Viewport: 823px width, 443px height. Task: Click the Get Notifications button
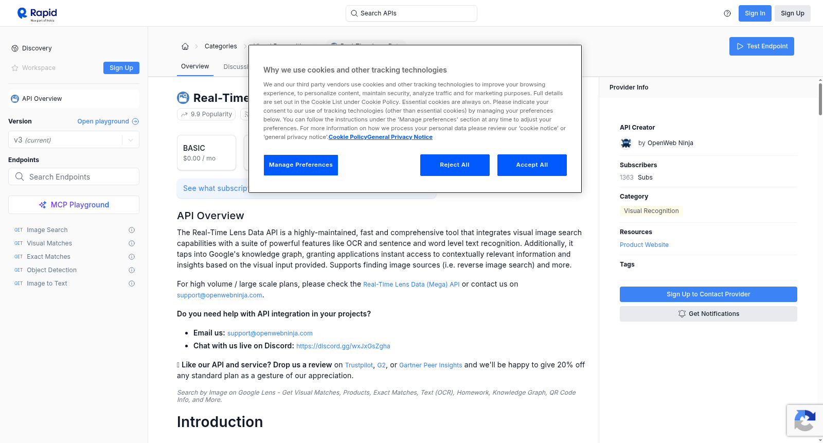[x=708, y=314]
